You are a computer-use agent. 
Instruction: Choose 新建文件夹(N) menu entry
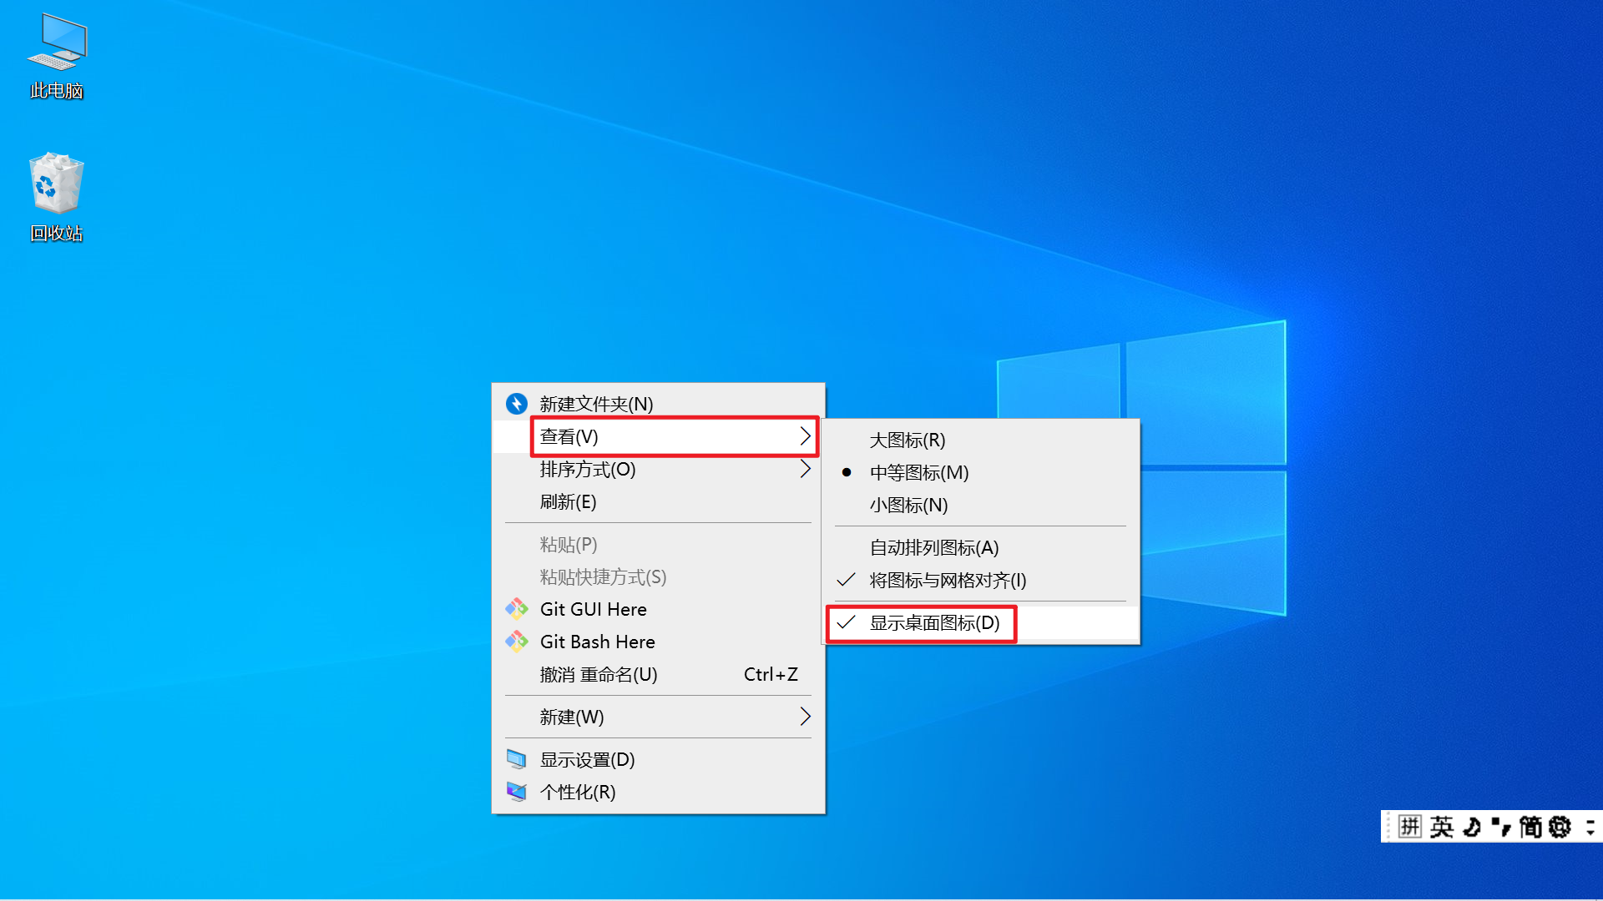click(x=658, y=404)
